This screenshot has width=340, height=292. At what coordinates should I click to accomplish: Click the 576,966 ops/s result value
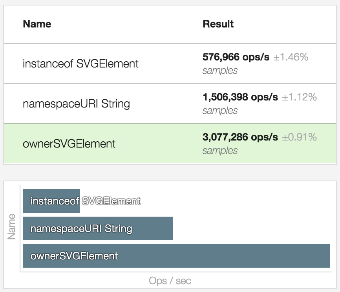pyautogui.click(x=236, y=57)
